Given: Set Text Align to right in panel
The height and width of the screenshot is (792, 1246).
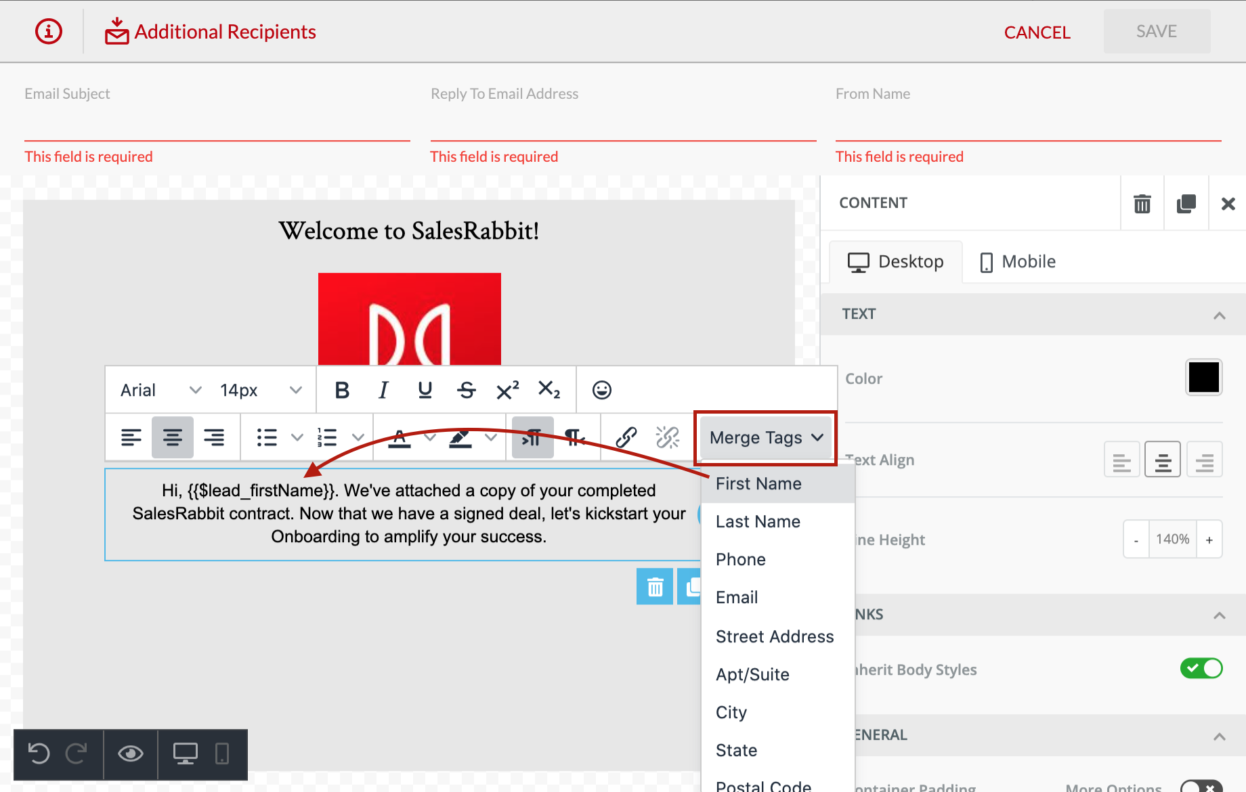Looking at the screenshot, I should pyautogui.click(x=1204, y=460).
